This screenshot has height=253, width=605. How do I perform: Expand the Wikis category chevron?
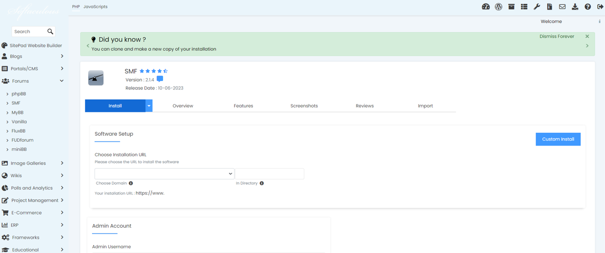[x=62, y=176]
